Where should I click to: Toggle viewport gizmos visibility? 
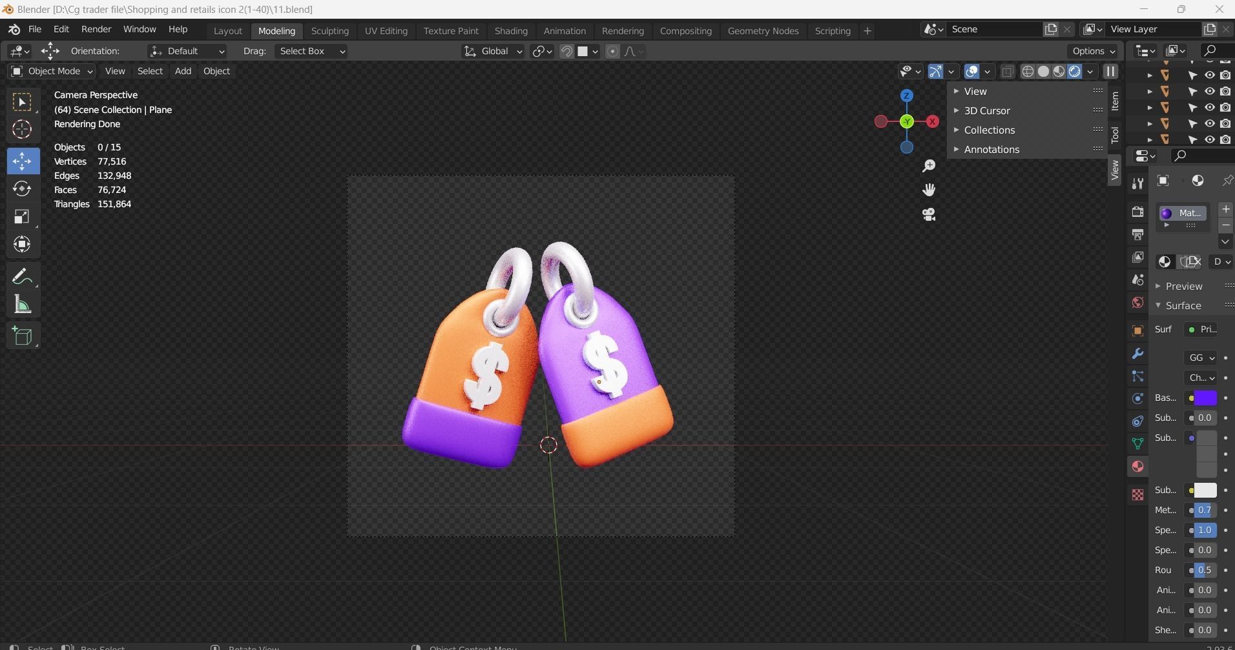(935, 71)
